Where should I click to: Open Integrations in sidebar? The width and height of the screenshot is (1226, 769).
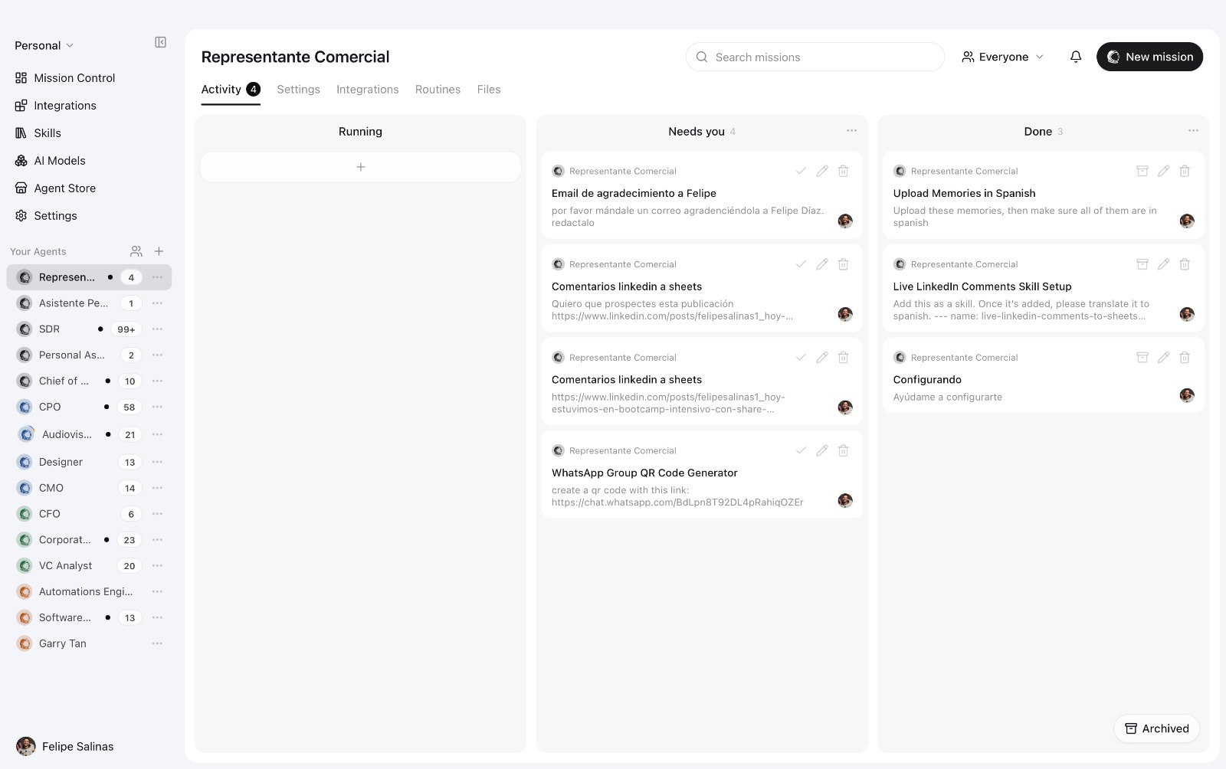pyautogui.click(x=56, y=106)
